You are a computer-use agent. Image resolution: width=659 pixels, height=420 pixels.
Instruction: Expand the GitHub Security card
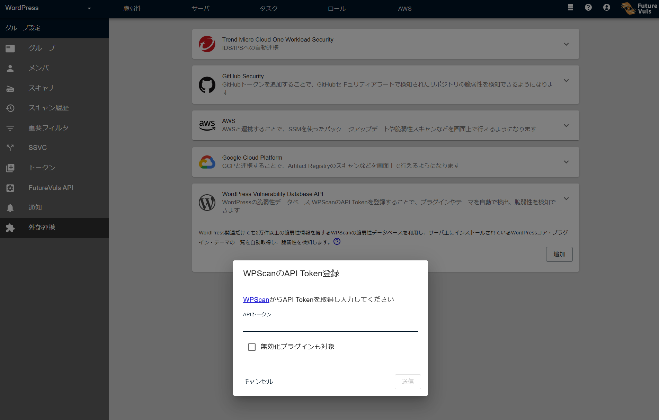566,80
